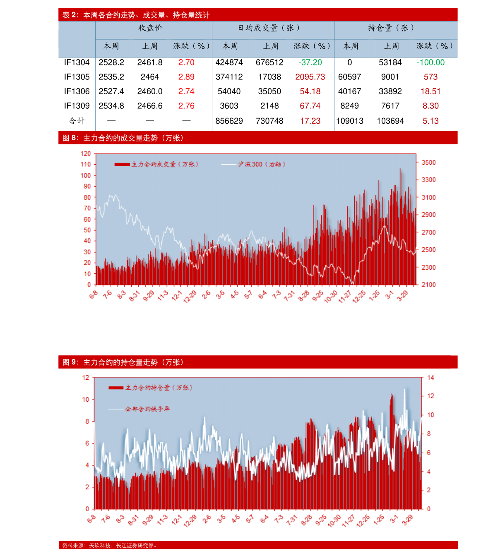The width and height of the screenshot is (493, 558).
Task: Click the 表 2 table title bar
Action: 136,15
